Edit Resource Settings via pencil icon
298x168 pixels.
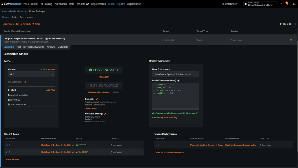105,114
